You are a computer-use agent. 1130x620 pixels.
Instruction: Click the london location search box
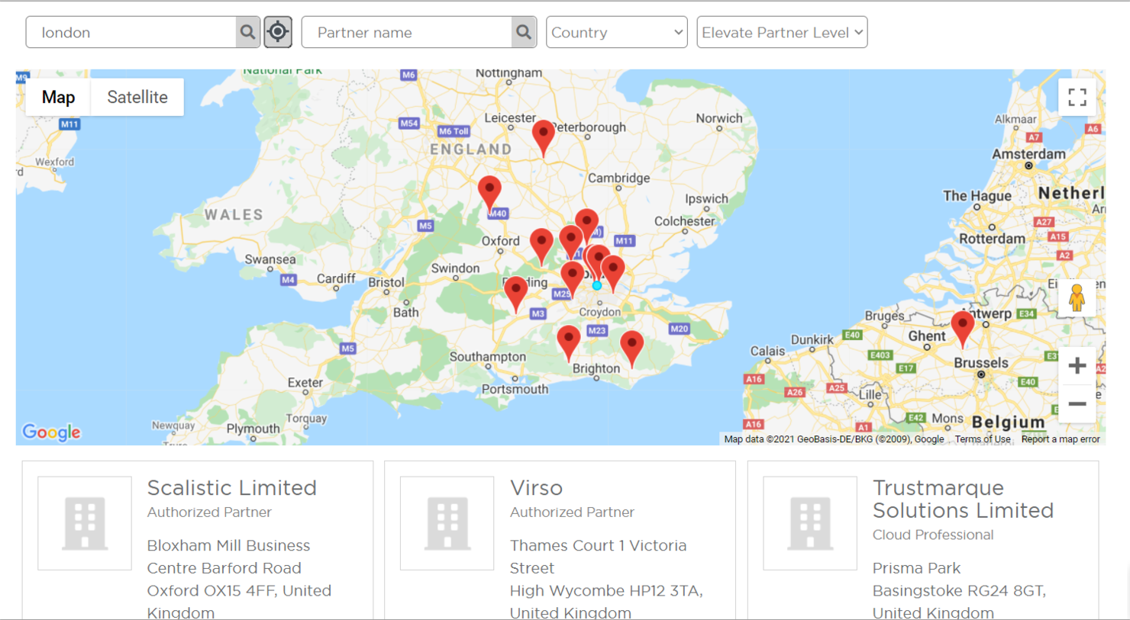[x=130, y=32]
